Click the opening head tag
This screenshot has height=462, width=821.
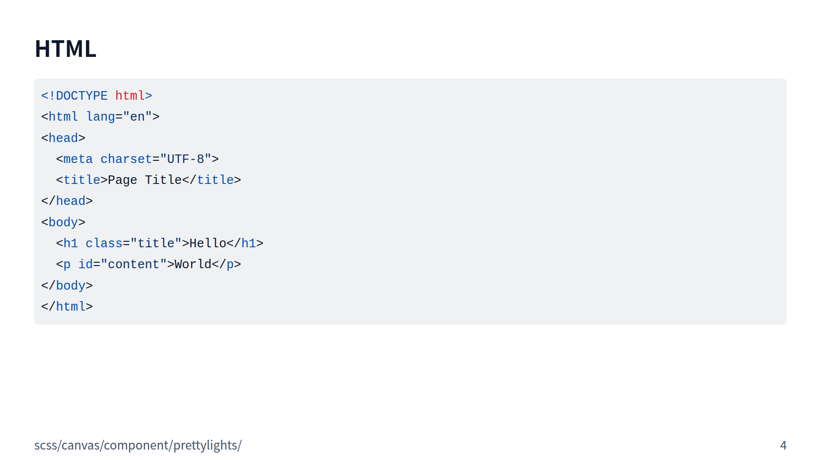click(63, 138)
